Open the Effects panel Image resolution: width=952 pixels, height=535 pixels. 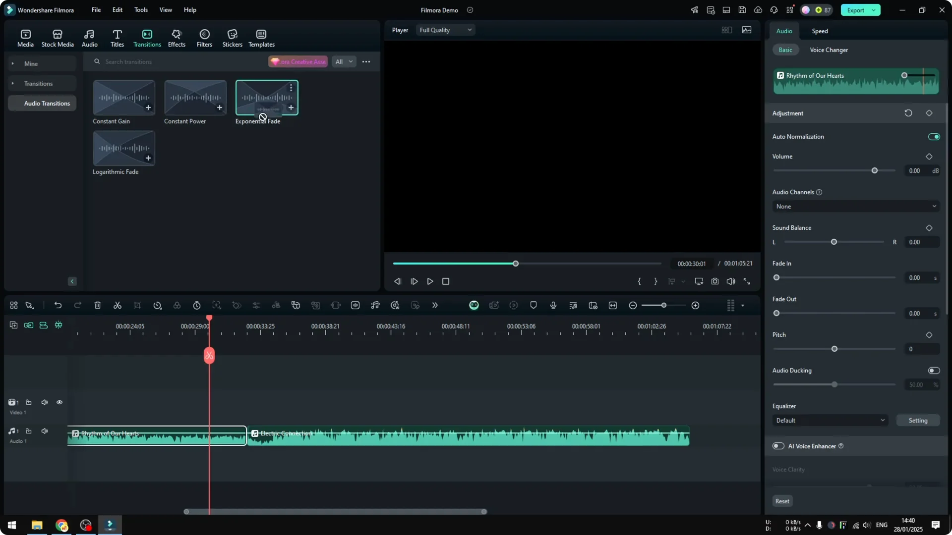[x=177, y=37]
